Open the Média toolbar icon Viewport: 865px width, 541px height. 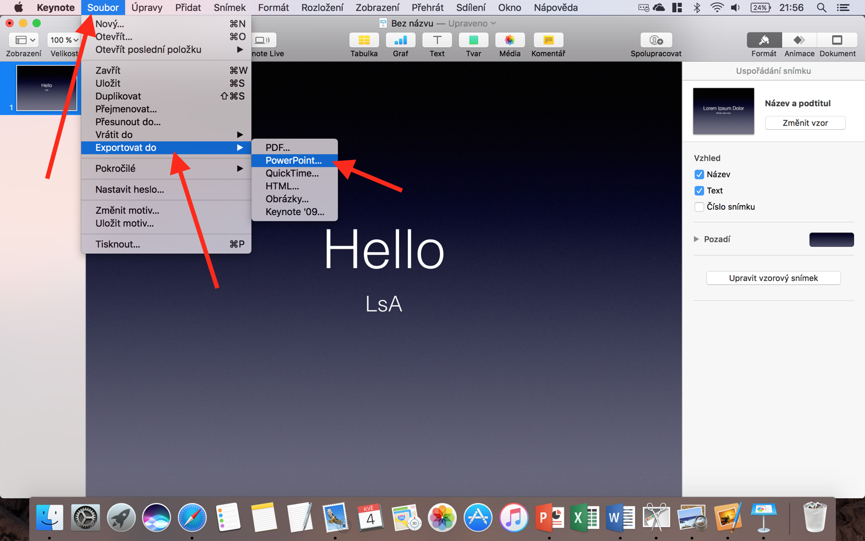click(x=510, y=40)
